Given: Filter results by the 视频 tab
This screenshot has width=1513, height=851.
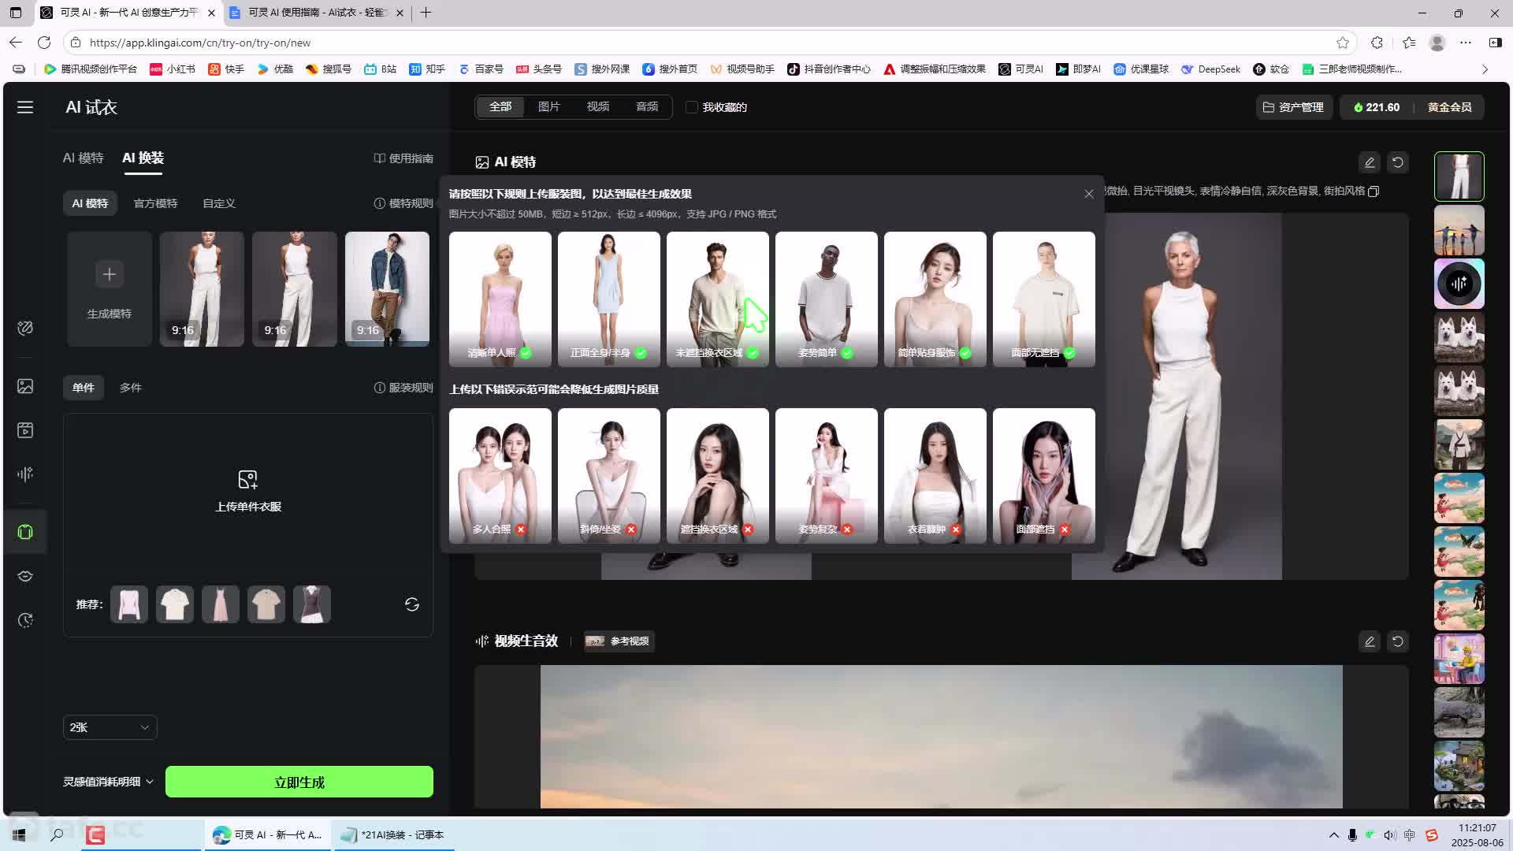Looking at the screenshot, I should (x=597, y=106).
